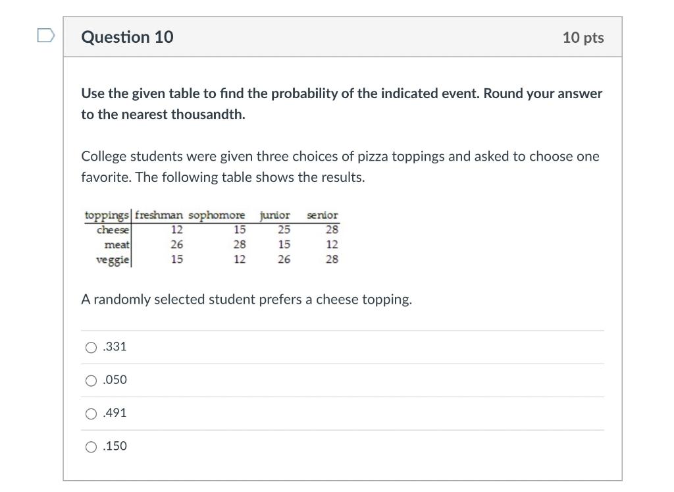Select the radio button for answer .150
The width and height of the screenshot is (674, 492).
click(91, 446)
